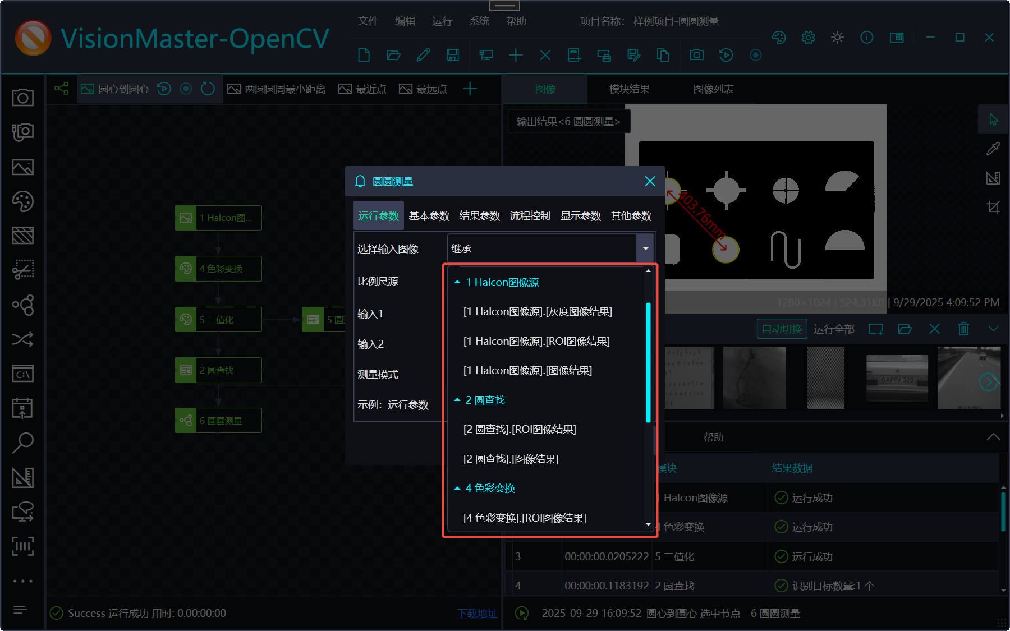Collapse the 2 圆查找 group
Viewport: 1010px width, 631px height.
[x=457, y=400]
